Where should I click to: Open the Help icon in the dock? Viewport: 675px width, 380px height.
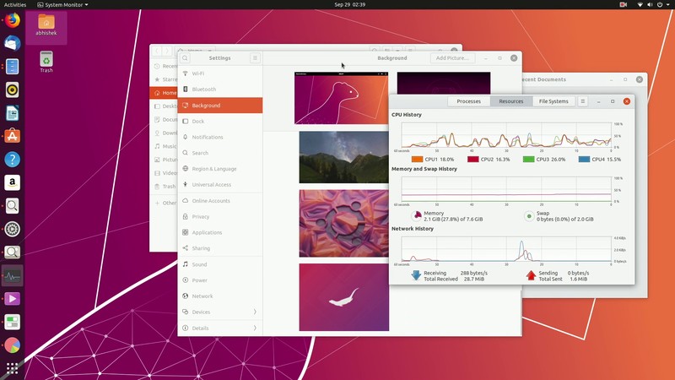tap(12, 159)
